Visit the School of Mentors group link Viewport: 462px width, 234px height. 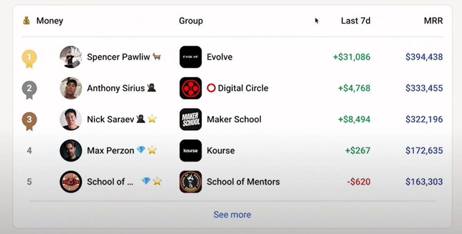point(243,182)
